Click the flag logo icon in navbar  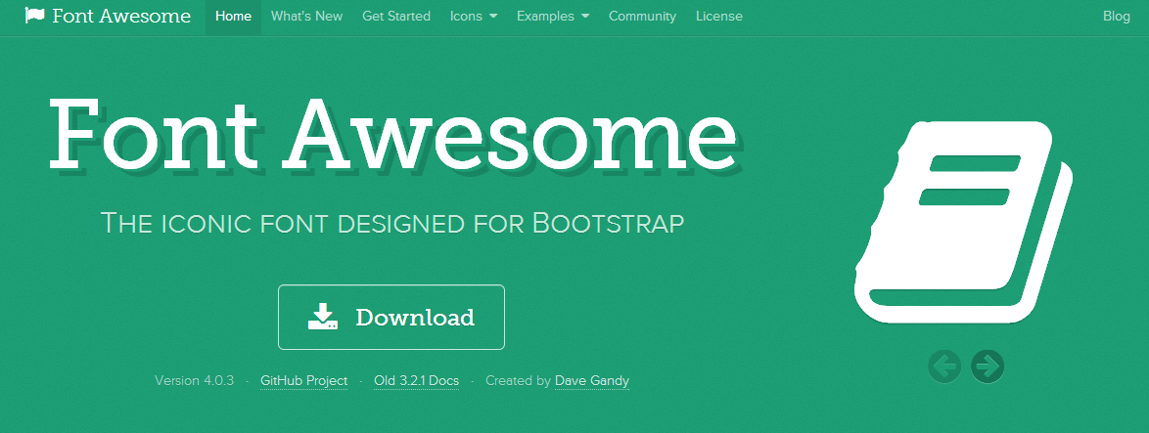34,16
